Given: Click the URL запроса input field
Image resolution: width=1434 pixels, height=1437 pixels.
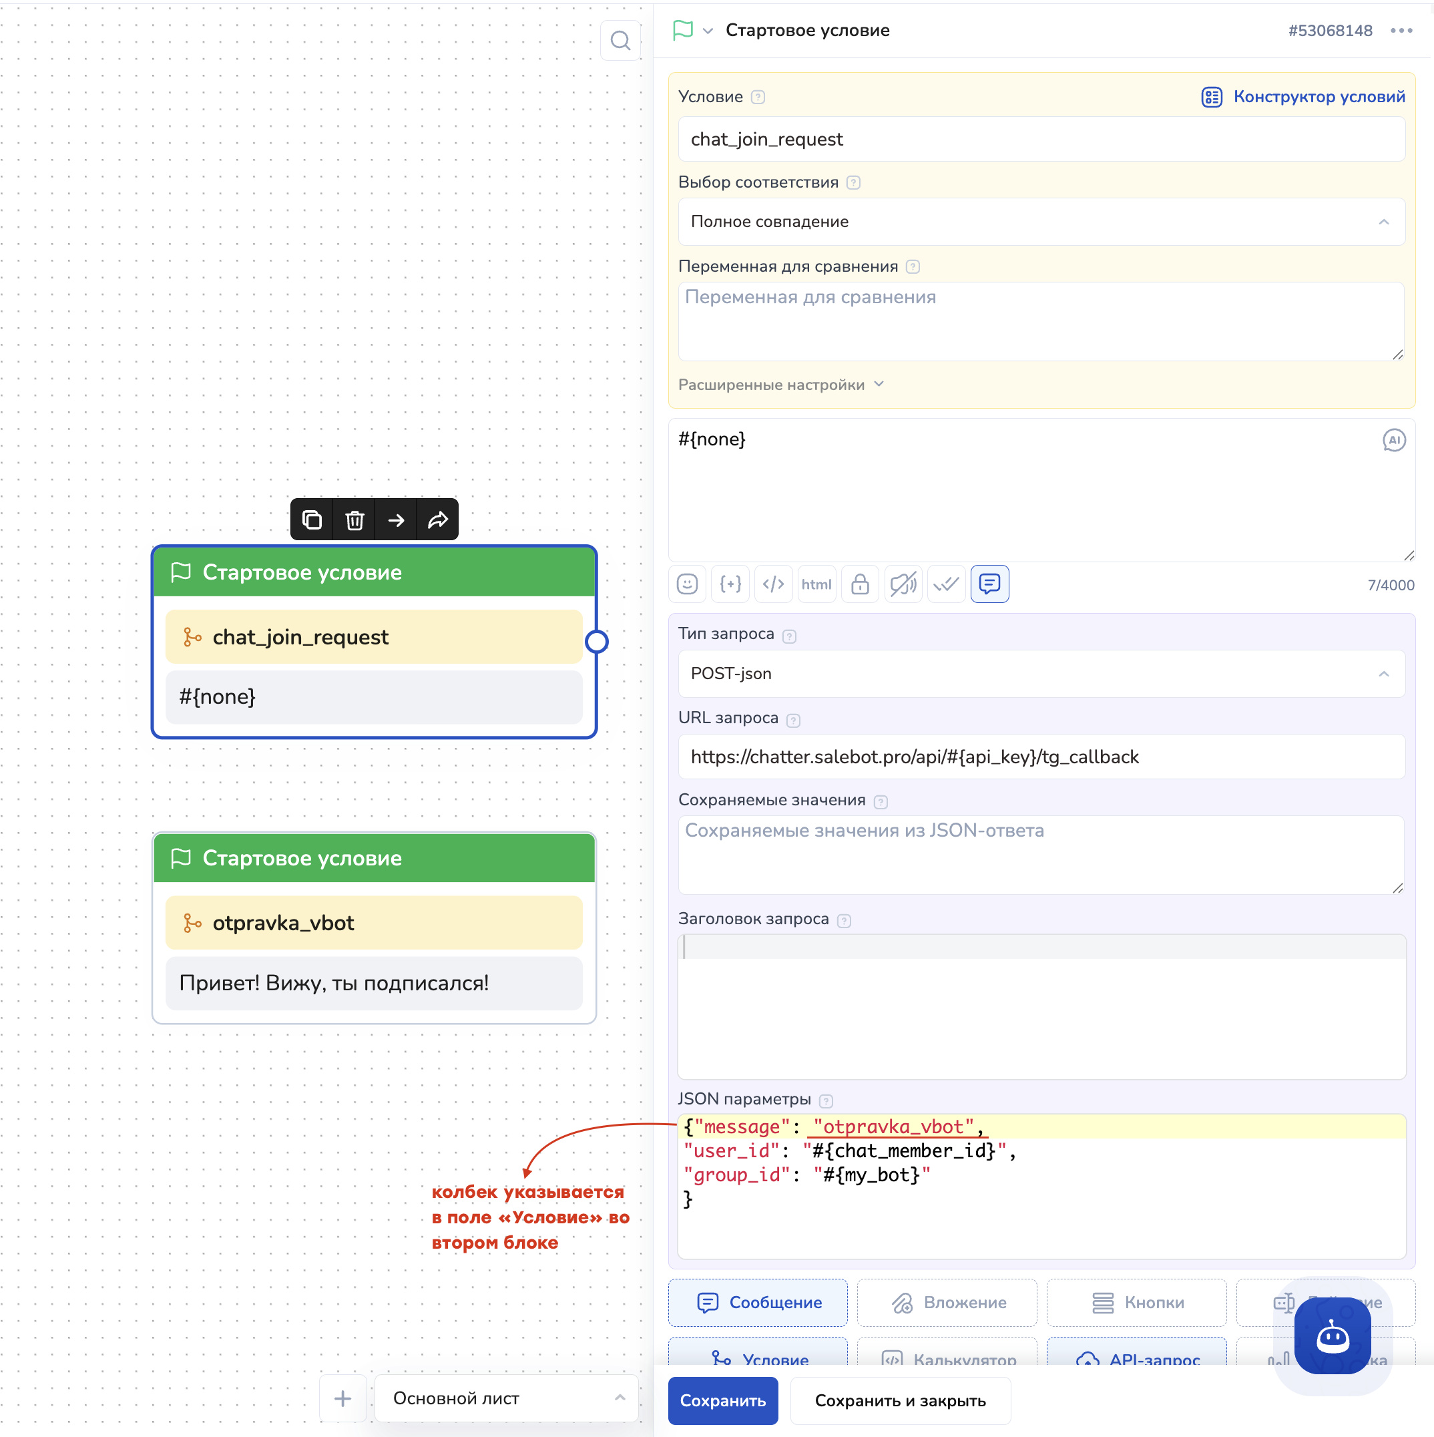Looking at the screenshot, I should (1041, 757).
